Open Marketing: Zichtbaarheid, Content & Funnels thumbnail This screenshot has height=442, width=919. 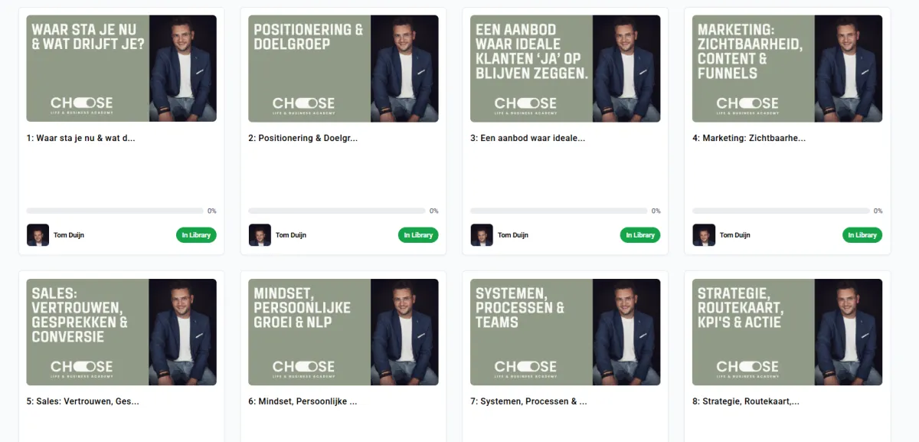pyautogui.click(x=788, y=68)
